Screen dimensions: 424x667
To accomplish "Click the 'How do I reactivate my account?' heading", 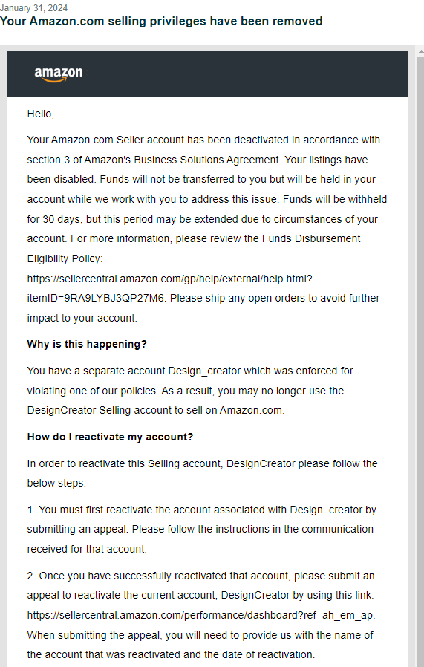I will 110,437.
